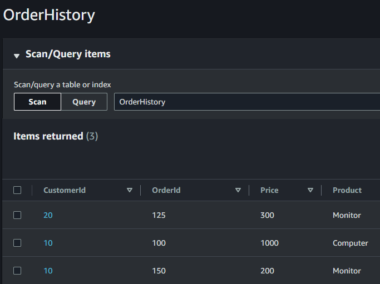Select the Scan mode button
Viewport: 380px width, 284px height.
click(37, 102)
